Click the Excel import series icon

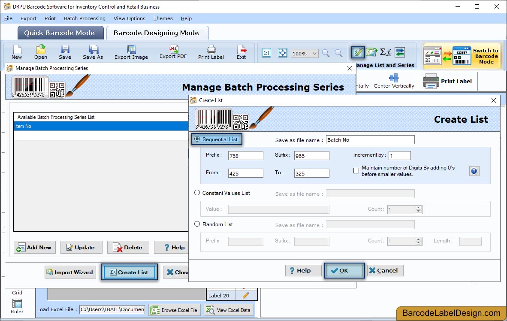[372, 52]
